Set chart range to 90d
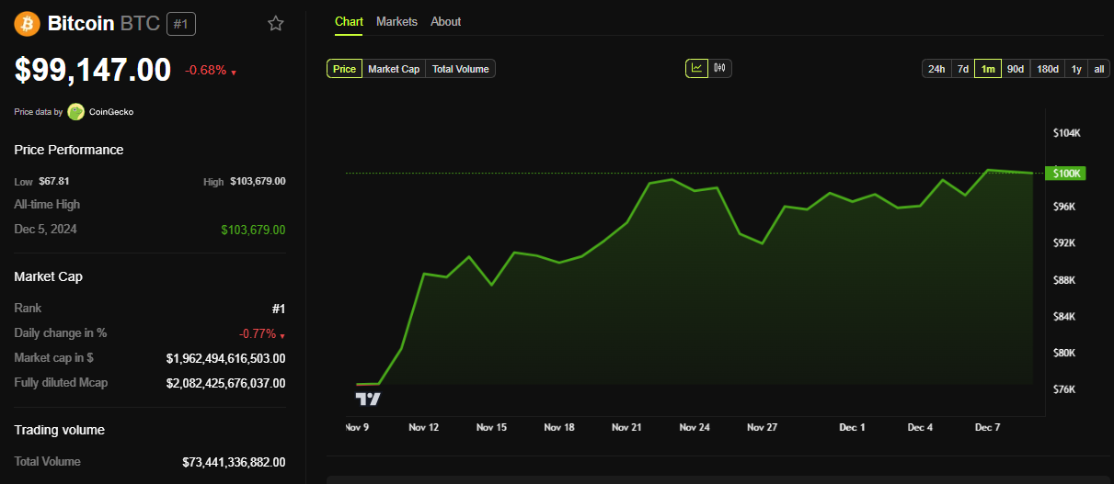The height and width of the screenshot is (484, 1114). [1016, 69]
